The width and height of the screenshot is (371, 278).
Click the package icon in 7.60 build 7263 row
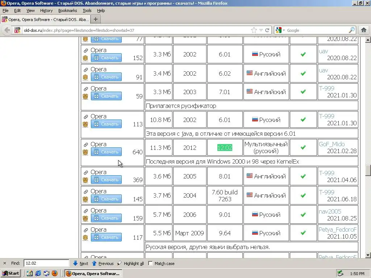(86, 199)
